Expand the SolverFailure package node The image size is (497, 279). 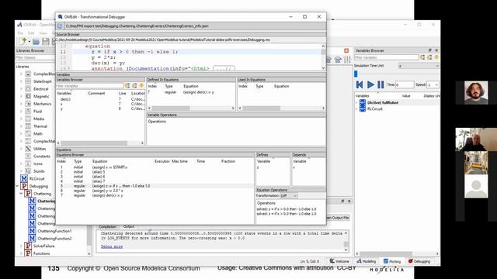pyautogui.click(x=21, y=246)
